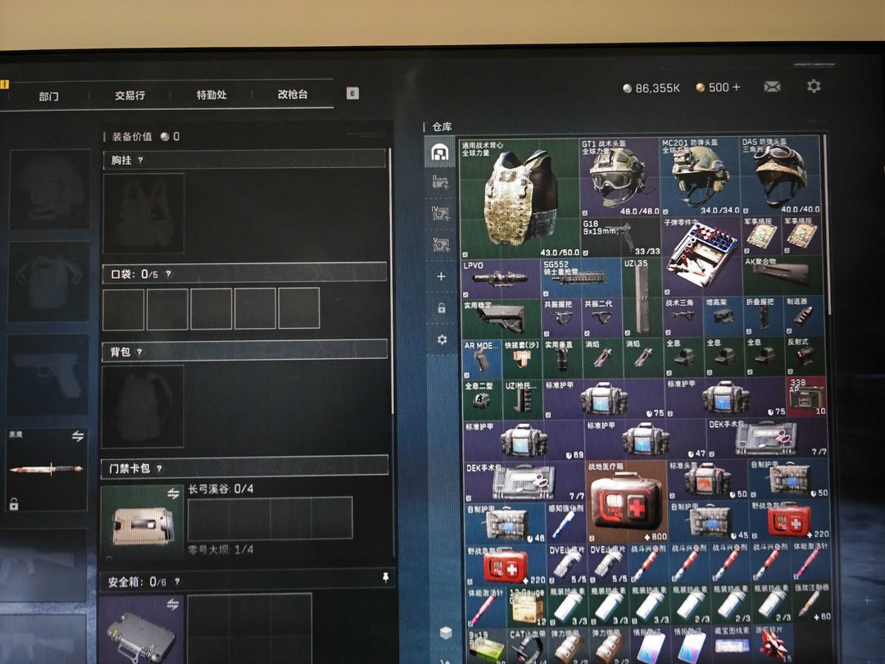
Task: Select the 子弹零件盒 item
Action: click(702, 257)
